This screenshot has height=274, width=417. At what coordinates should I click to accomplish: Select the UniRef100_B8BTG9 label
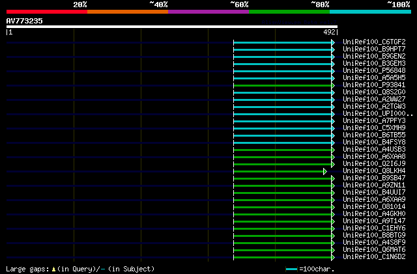click(x=374, y=236)
